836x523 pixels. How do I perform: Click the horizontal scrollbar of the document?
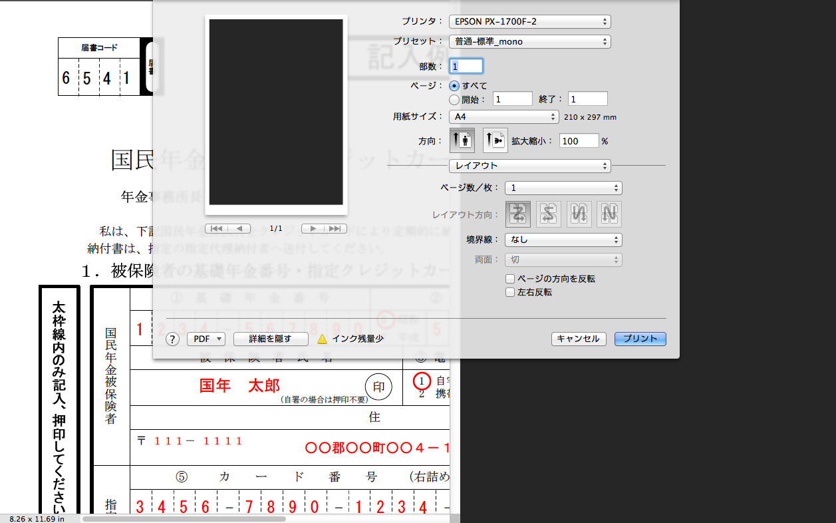click(x=184, y=518)
